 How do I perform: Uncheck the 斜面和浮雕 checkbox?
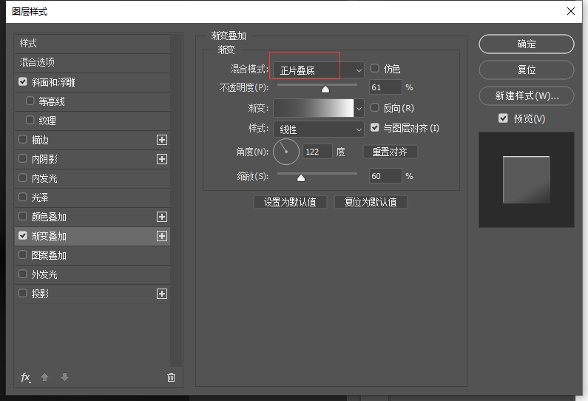pos(23,82)
